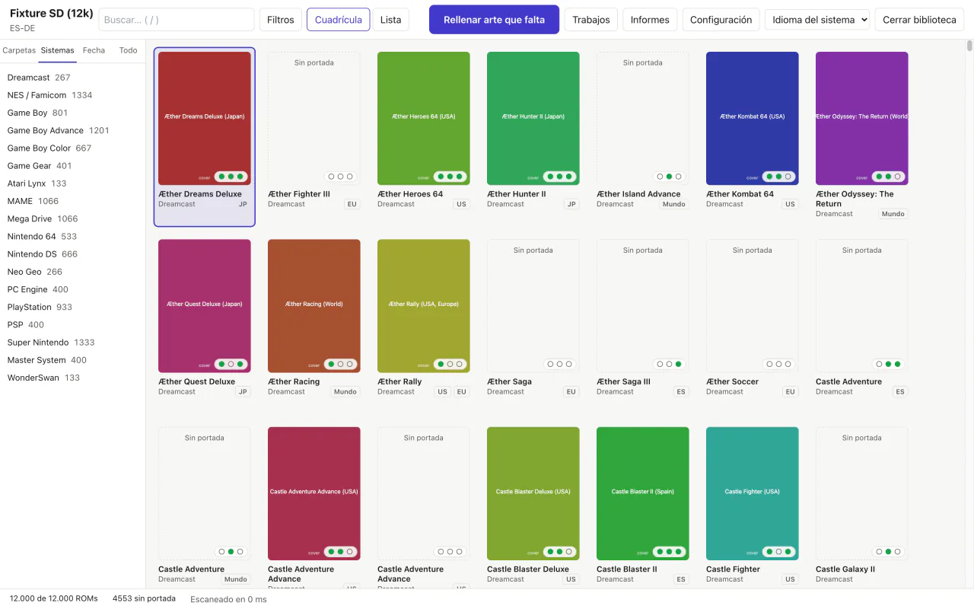Select Nintendo DS in the sidebar
This screenshot has width=974, height=609.
click(x=73, y=254)
